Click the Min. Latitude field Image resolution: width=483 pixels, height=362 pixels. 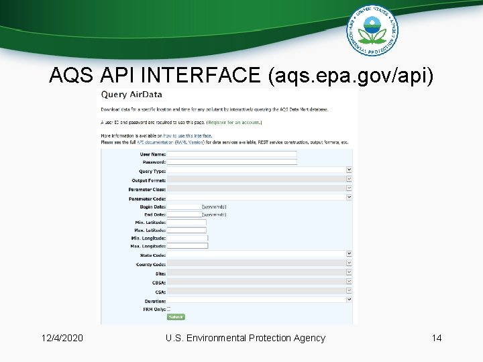(186, 223)
